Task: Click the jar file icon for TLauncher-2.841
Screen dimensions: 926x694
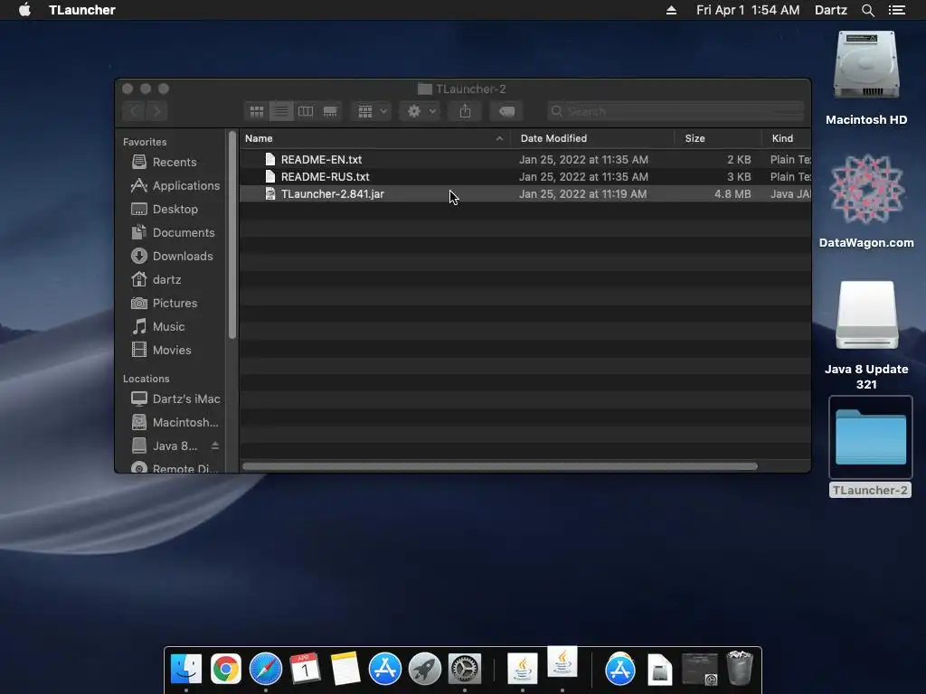Action: click(269, 193)
